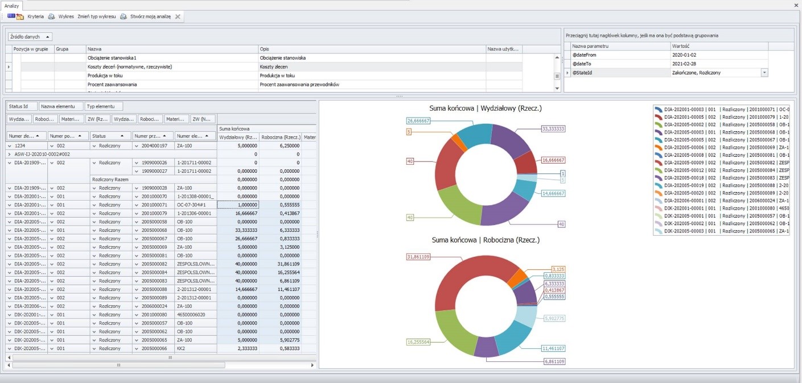This screenshot has width=802, height=383.
Task: Click the folder icon beside Kryteria
Action: point(20,17)
